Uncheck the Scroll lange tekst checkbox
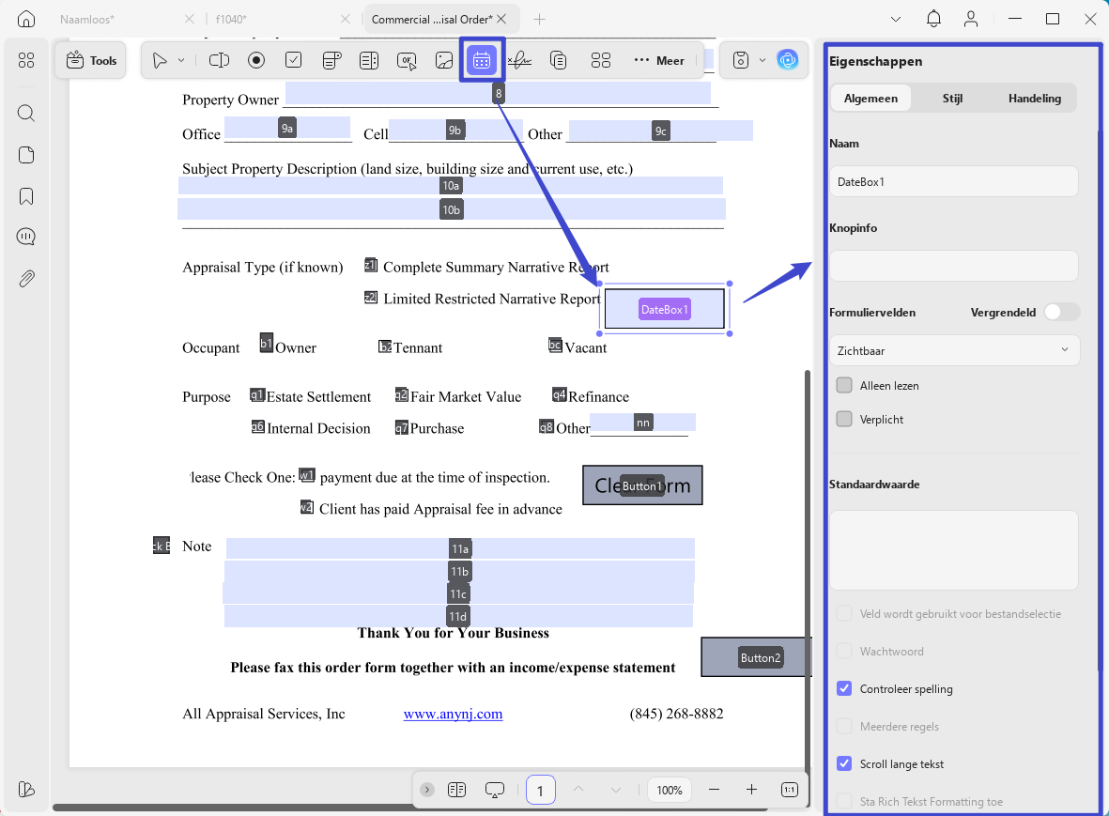The width and height of the screenshot is (1109, 816). coord(844,763)
